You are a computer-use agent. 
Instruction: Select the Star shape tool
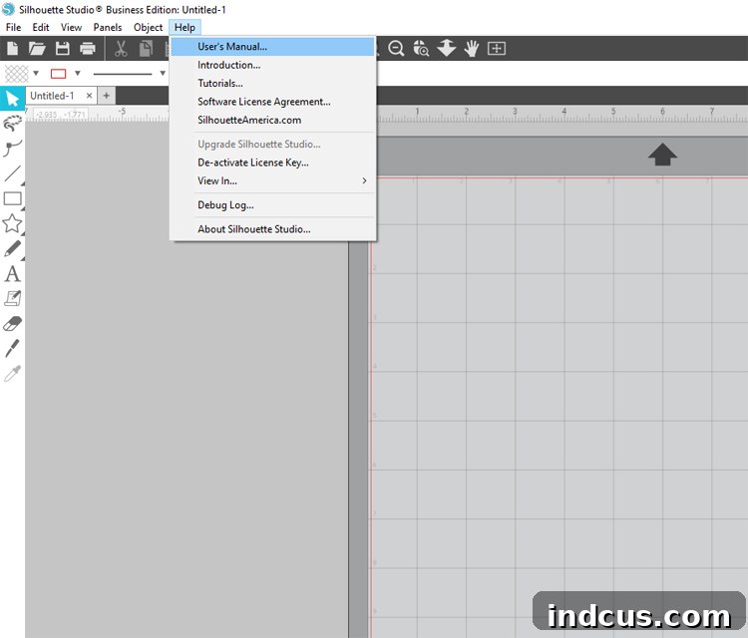[x=12, y=223]
